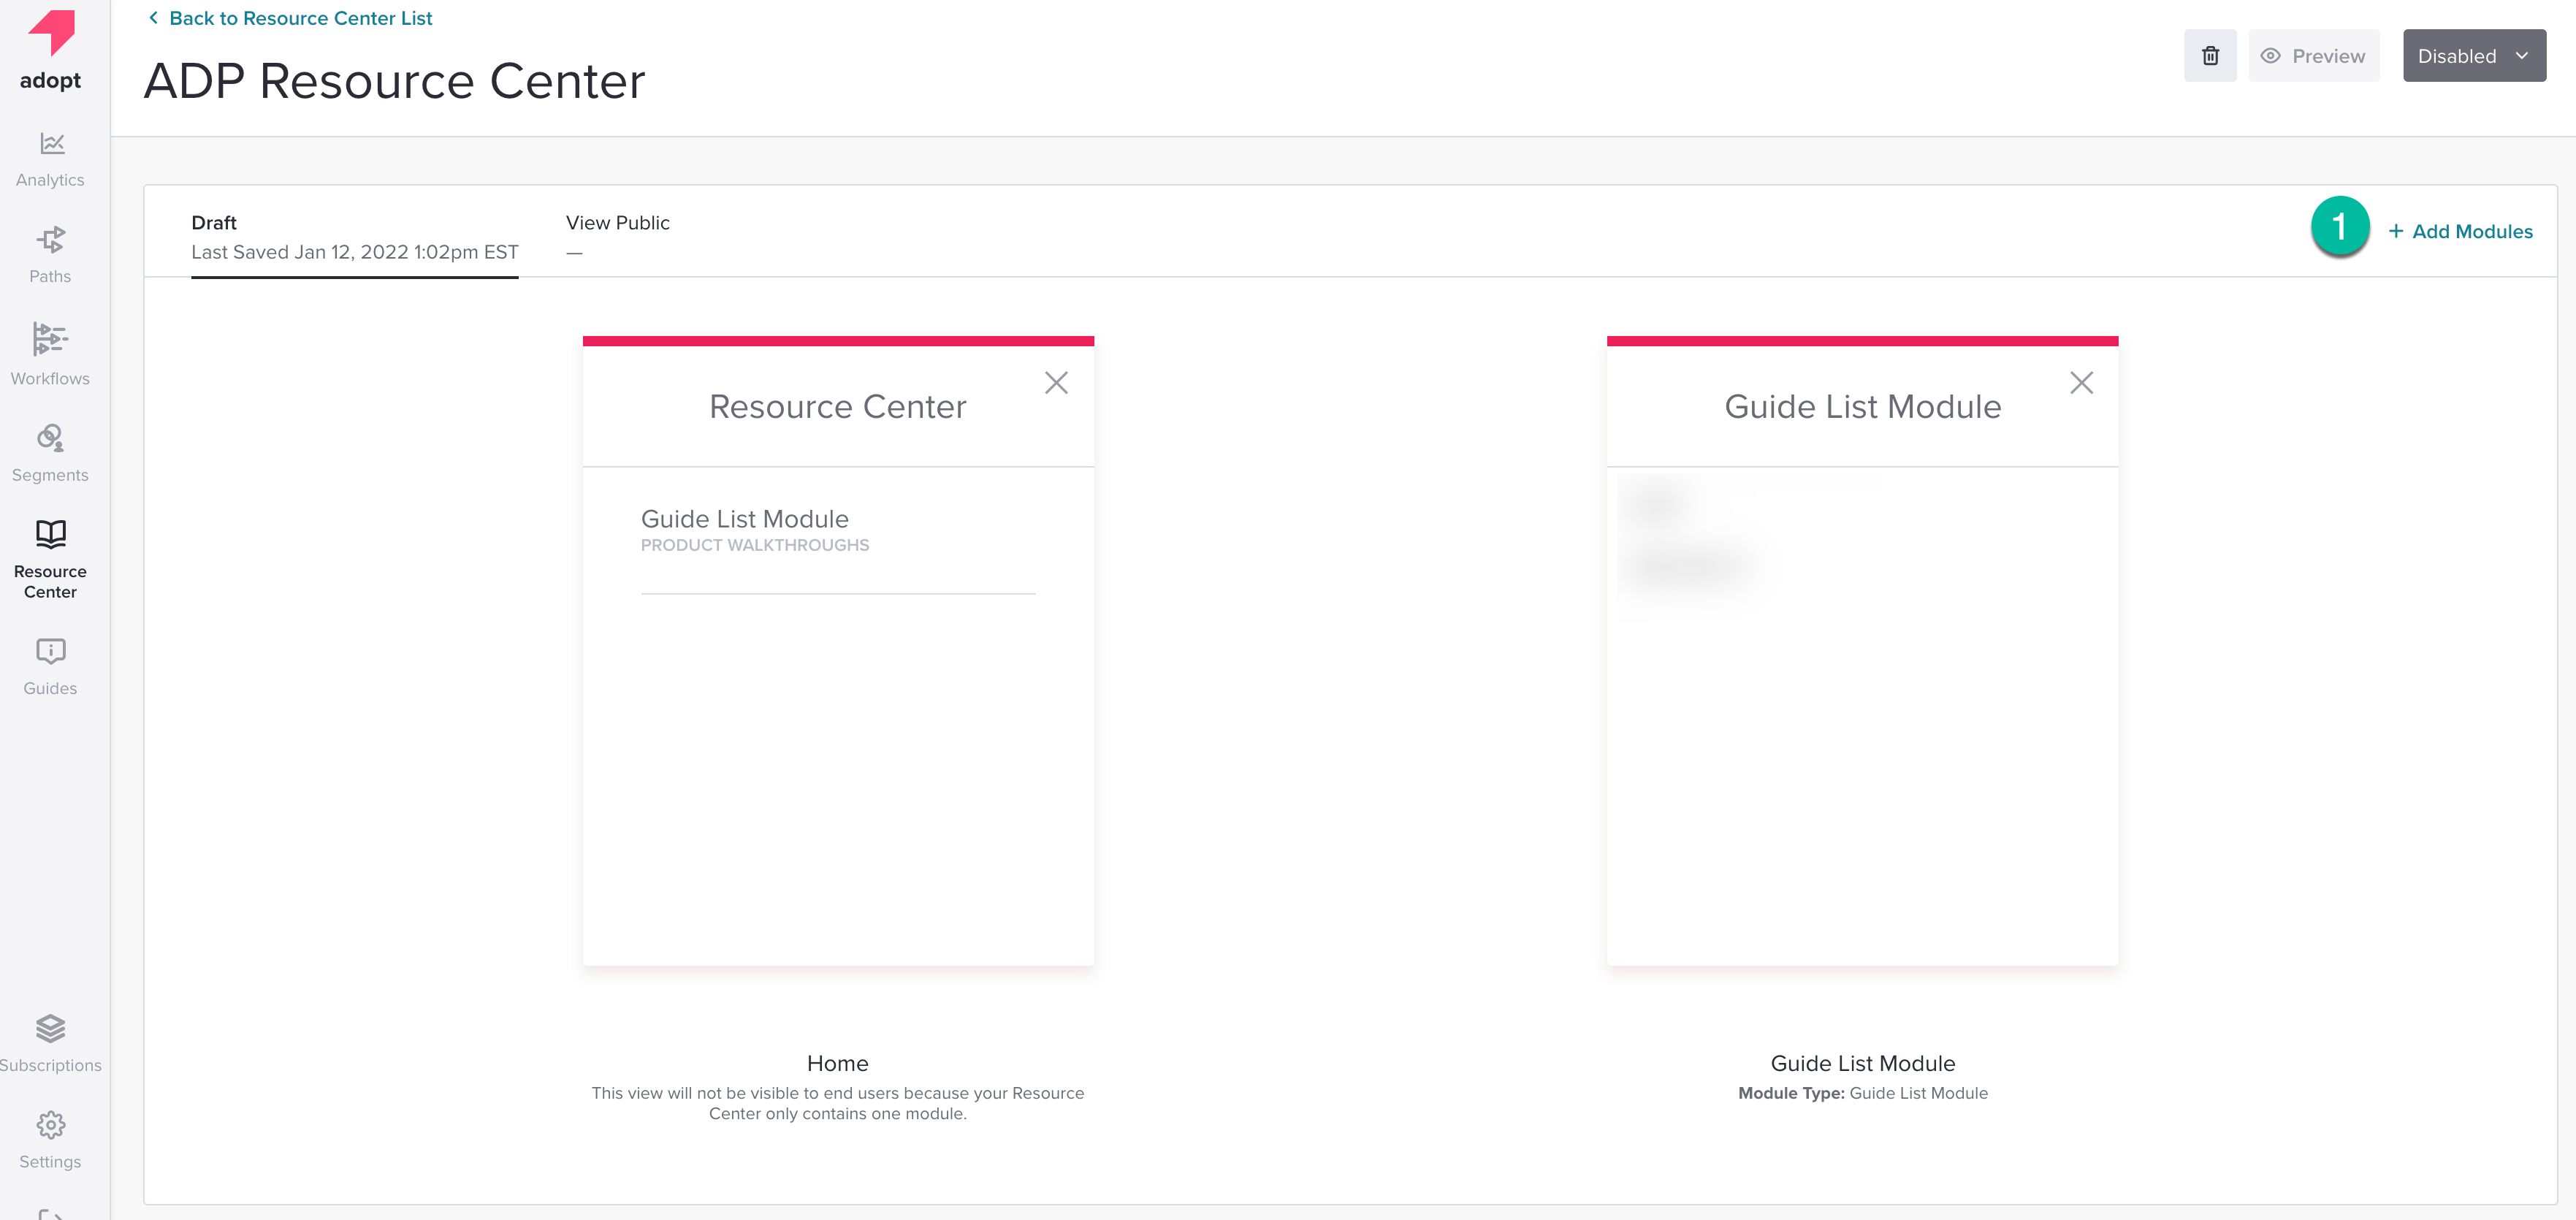Click PRODUCT WALKTHROUGHS subtitle

pos(755,545)
